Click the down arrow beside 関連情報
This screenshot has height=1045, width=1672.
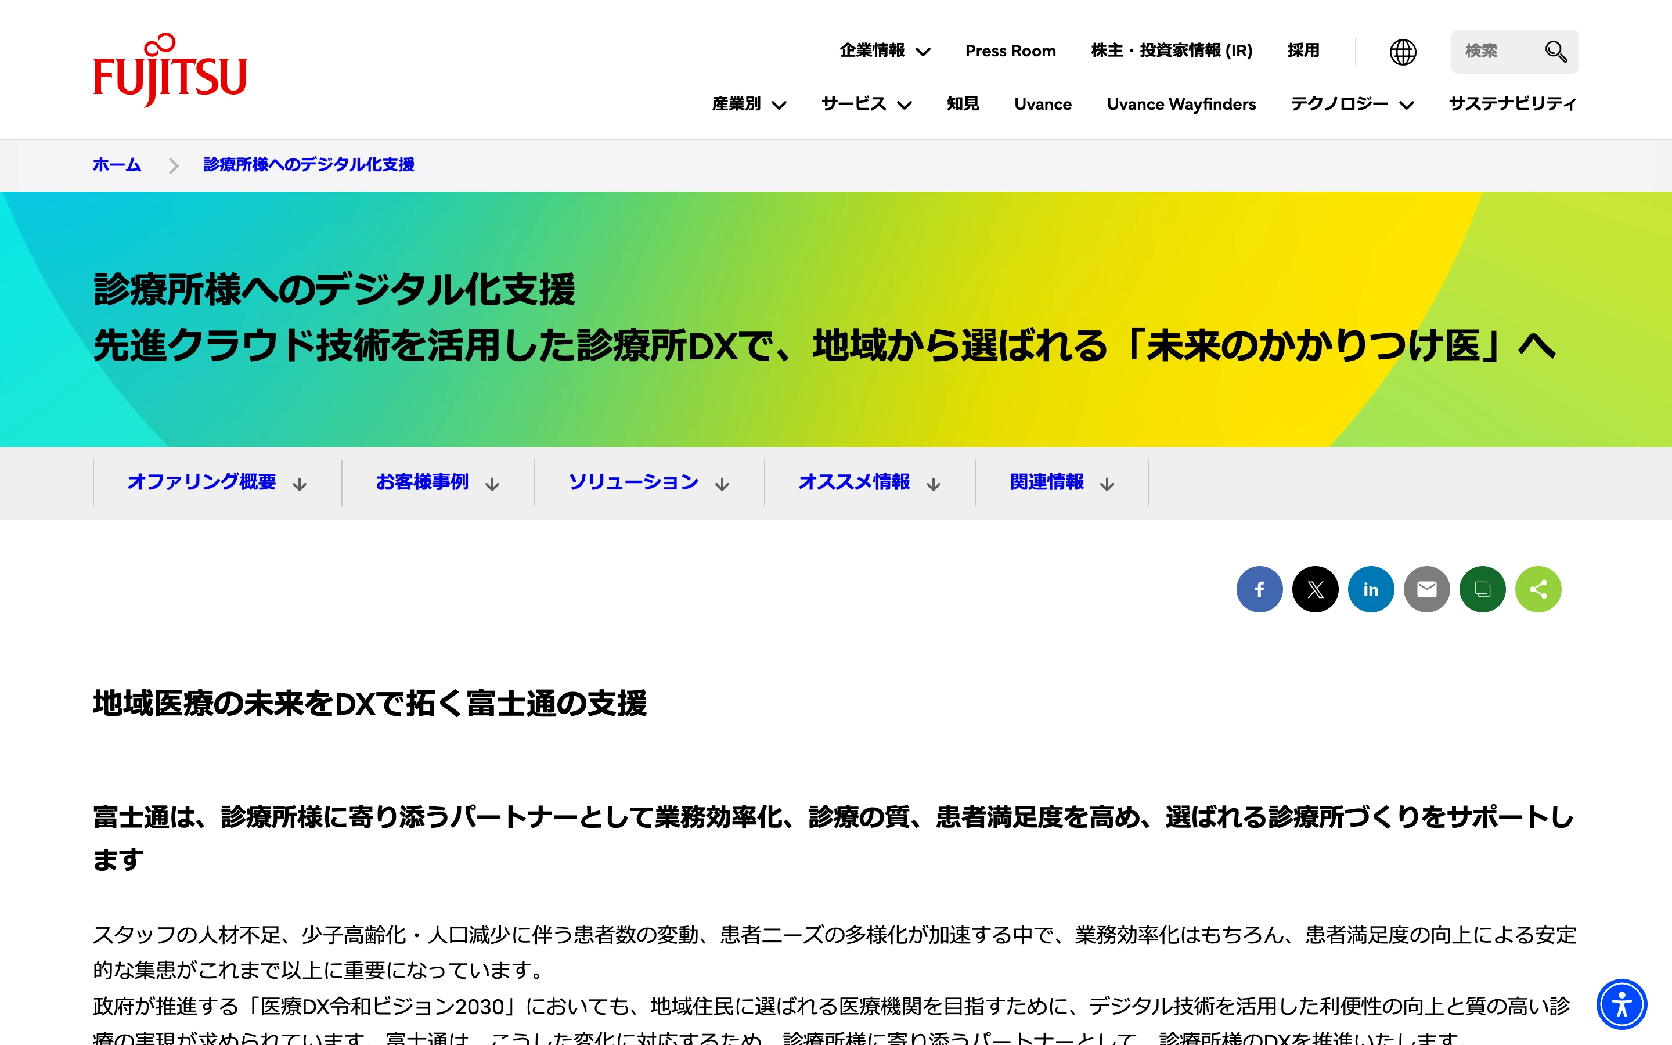[x=1107, y=484]
